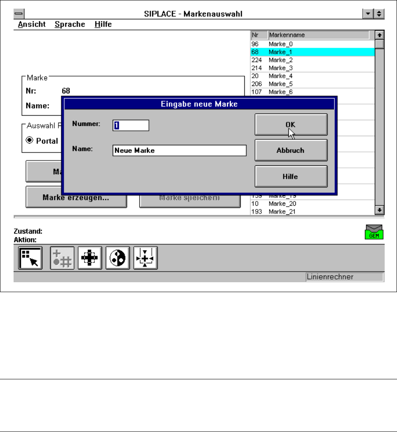
Task: Select row Marke_5 in the list
Action: click(312, 84)
